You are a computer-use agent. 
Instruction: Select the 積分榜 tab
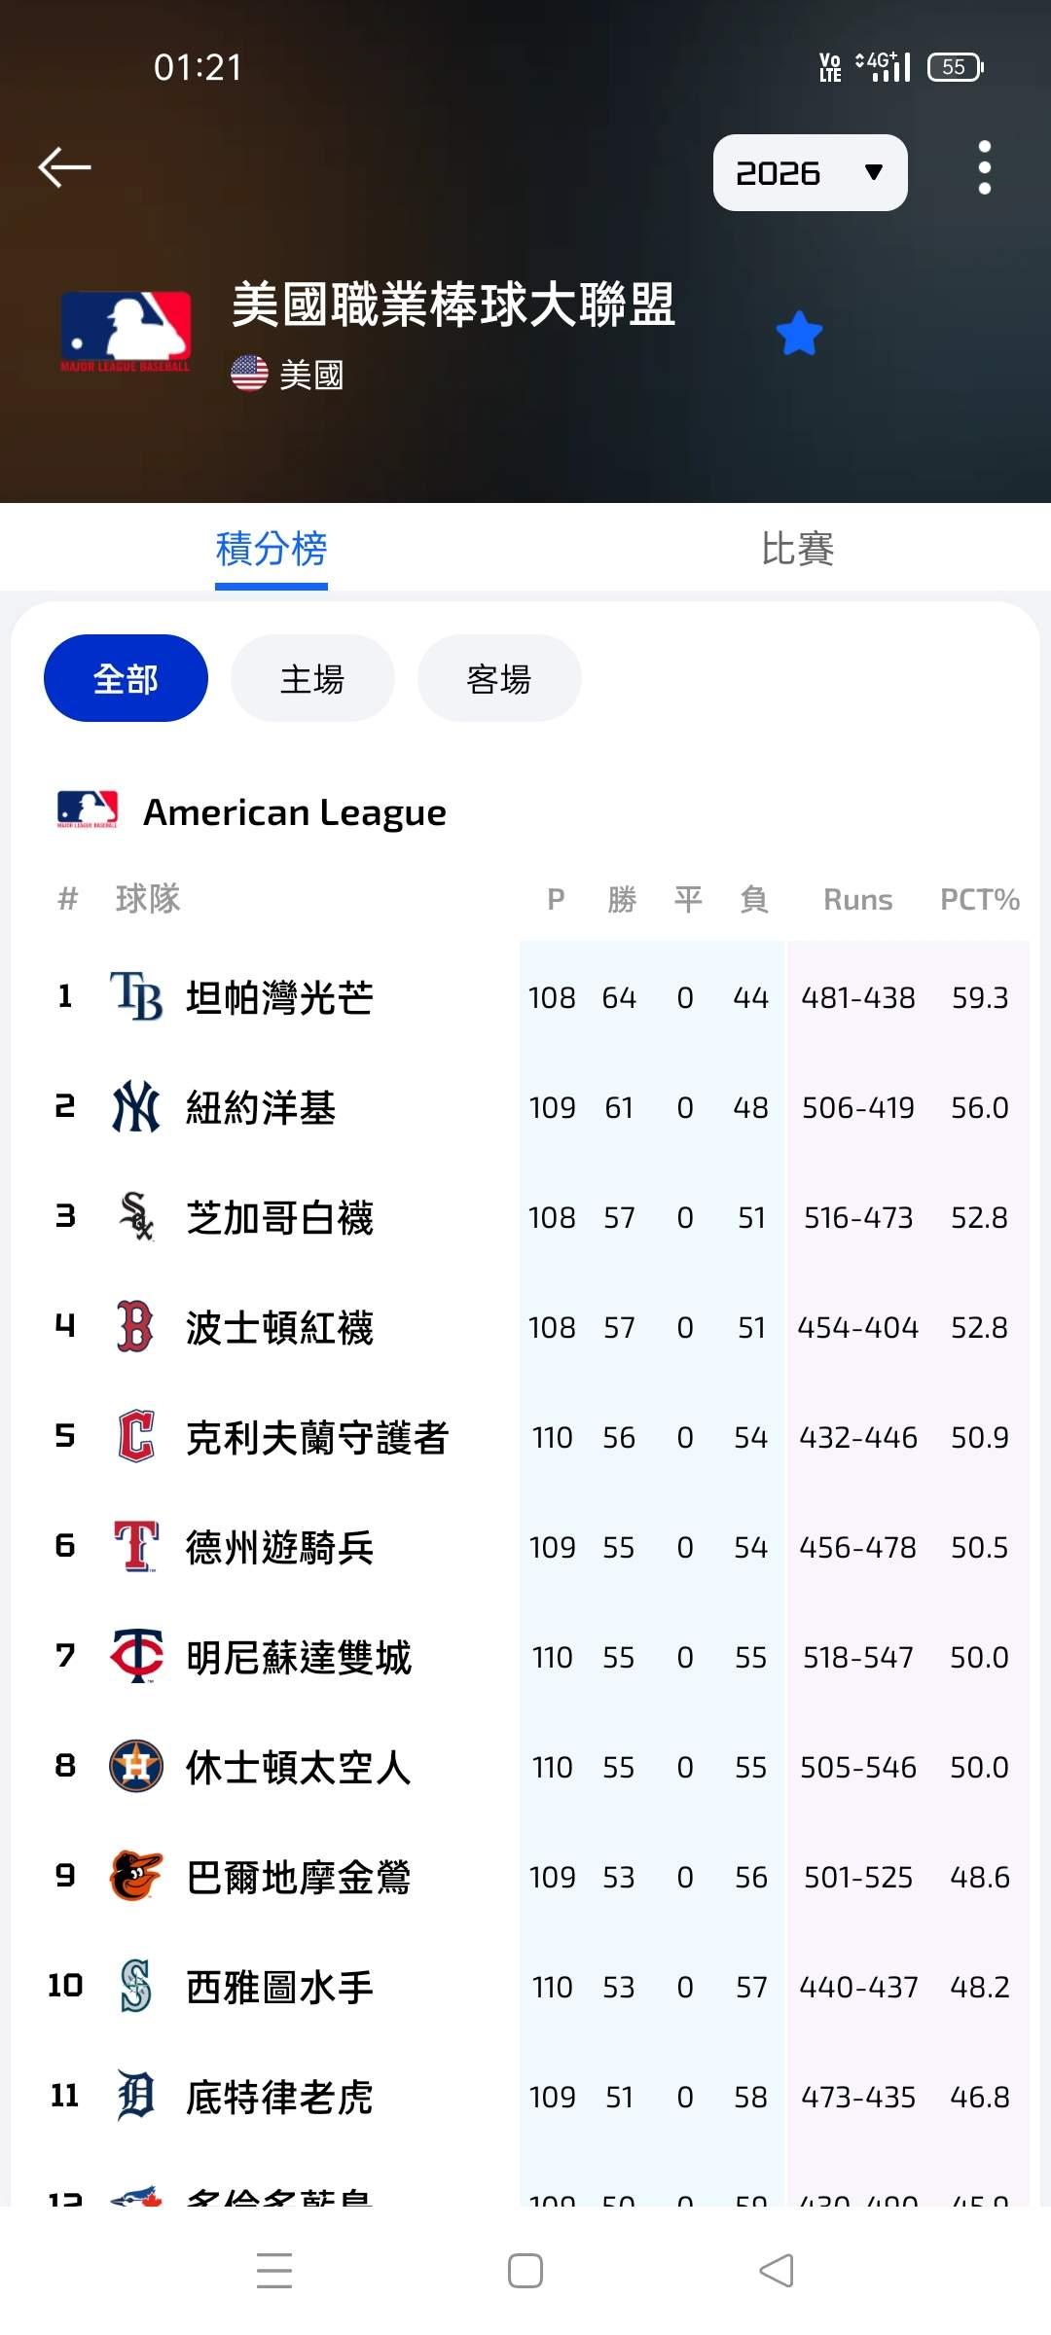(271, 549)
